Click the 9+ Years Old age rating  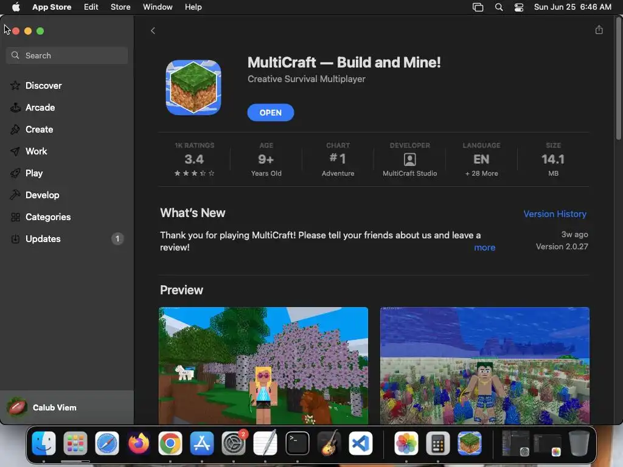266,159
